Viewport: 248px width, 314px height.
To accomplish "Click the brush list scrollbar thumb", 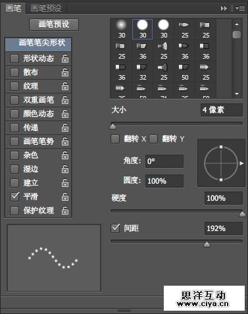I will [x=237, y=35].
